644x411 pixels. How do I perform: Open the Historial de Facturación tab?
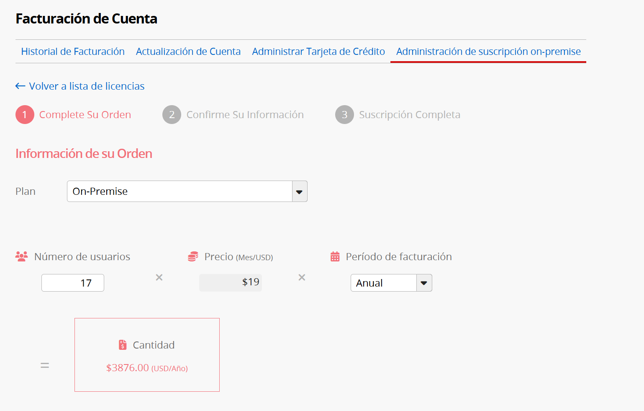pyautogui.click(x=73, y=52)
